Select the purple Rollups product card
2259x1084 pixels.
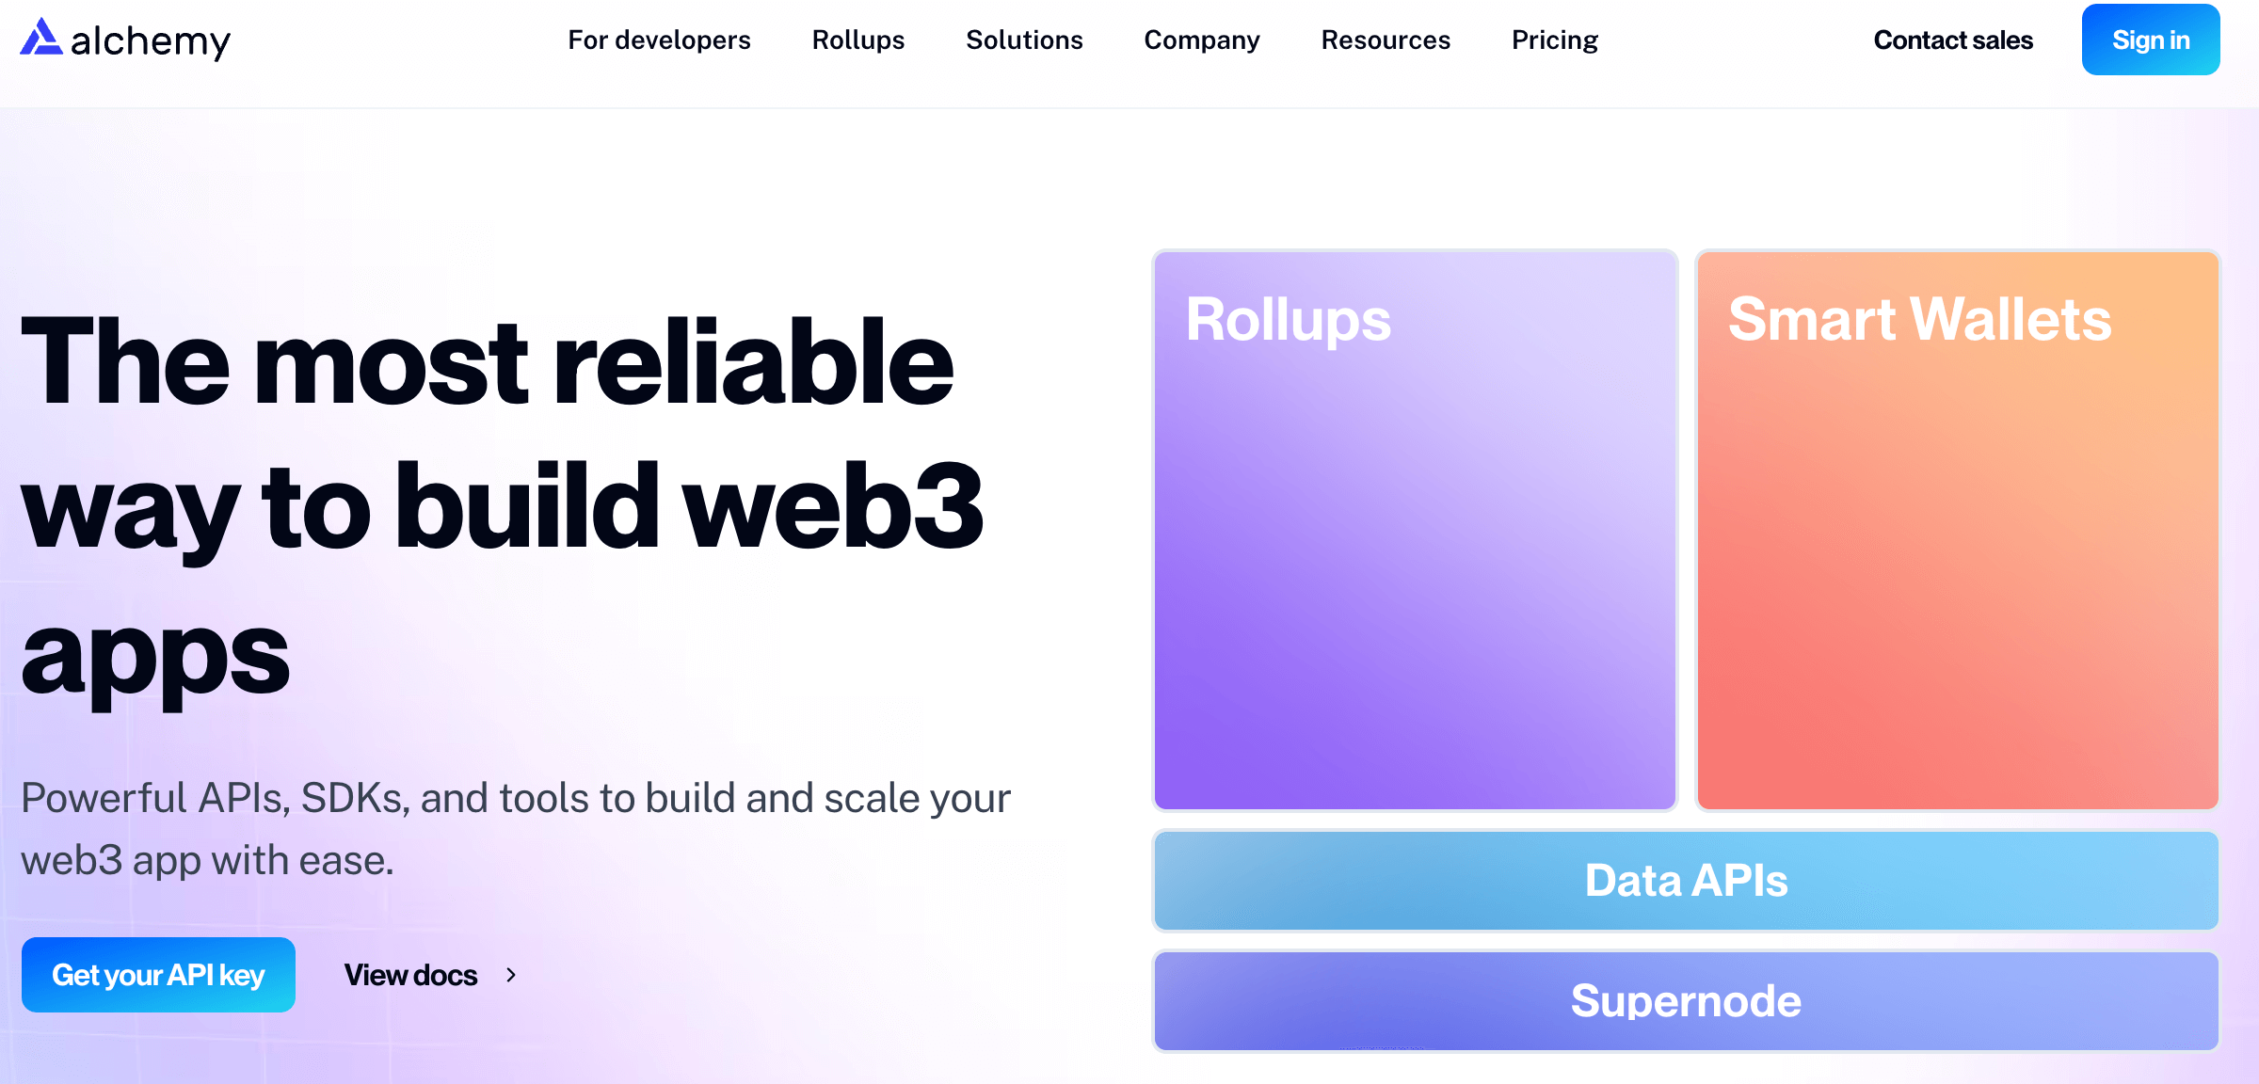(1415, 530)
